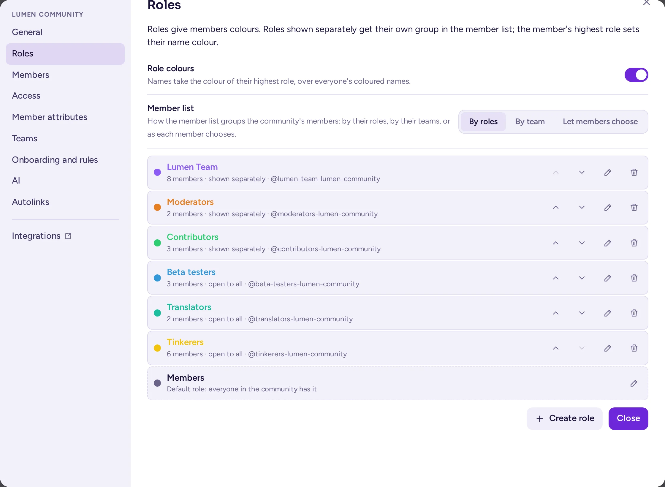Click Tinkerers yellow colour dot
This screenshot has height=487, width=665.
tap(157, 348)
